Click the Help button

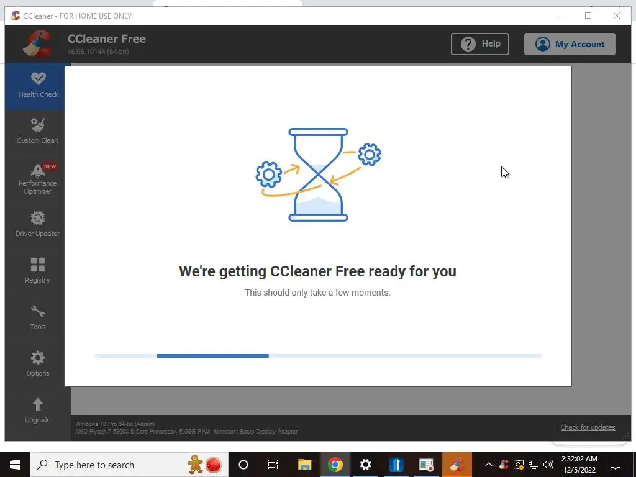480,44
